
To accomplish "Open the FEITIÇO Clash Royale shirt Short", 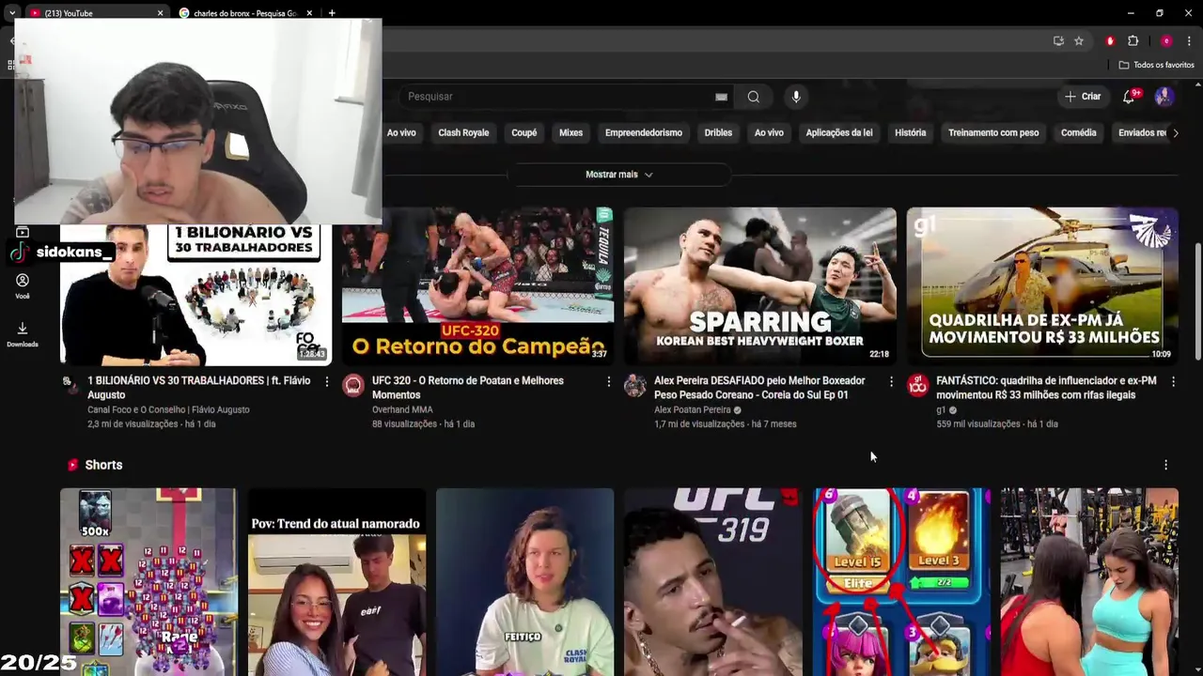I will click(x=524, y=582).
